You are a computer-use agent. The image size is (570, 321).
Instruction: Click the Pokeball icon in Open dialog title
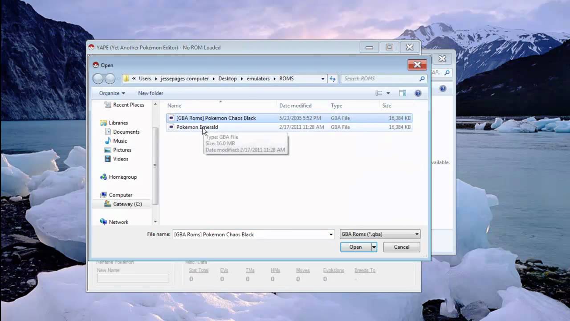(x=95, y=65)
